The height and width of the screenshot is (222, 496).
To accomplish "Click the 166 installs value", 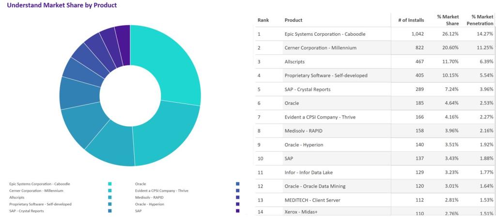I will pos(419,117).
